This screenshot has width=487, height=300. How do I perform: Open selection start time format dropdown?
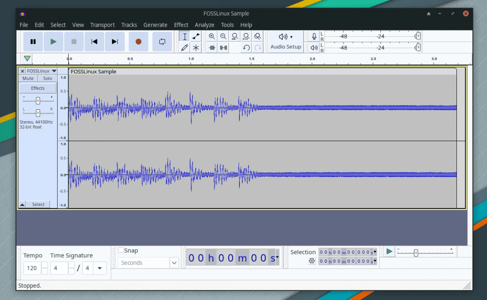click(375, 252)
